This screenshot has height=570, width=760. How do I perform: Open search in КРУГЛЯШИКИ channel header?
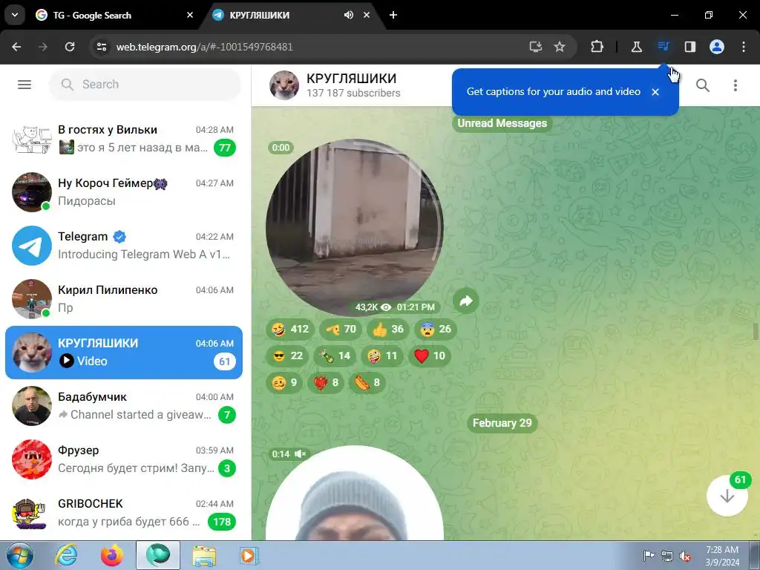703,85
